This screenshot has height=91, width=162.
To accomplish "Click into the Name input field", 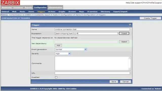I will [x=92, y=29].
